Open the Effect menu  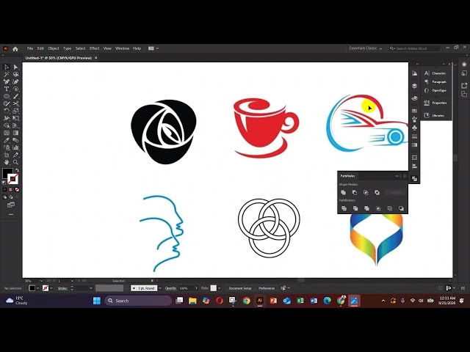[94, 48]
